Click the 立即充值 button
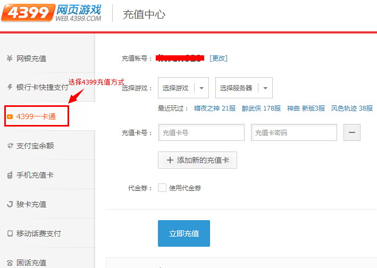 tap(184, 233)
